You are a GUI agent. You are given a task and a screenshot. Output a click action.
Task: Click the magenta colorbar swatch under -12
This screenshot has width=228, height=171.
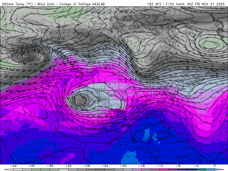[x=155, y=170]
